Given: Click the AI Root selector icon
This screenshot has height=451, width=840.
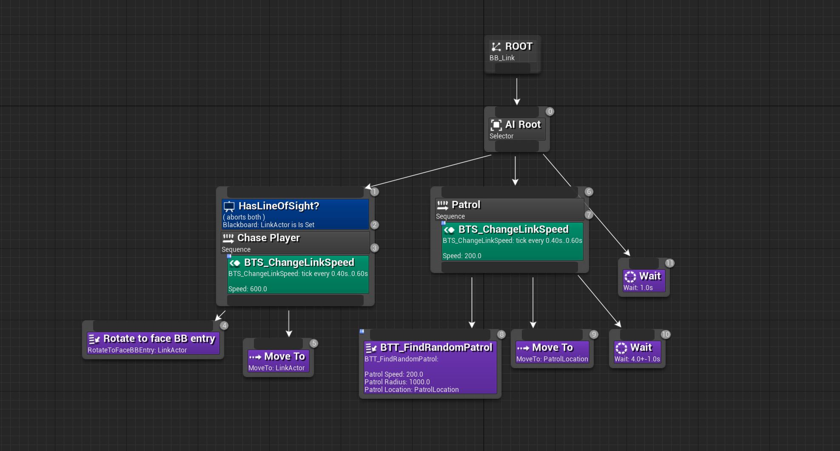Looking at the screenshot, I should pos(496,125).
